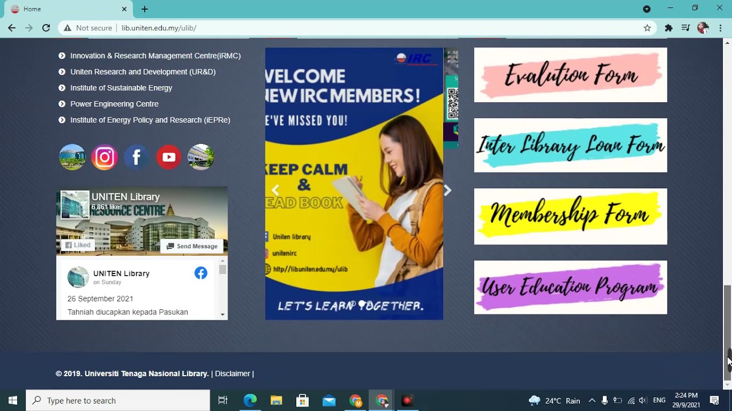The height and width of the screenshot is (411, 732).
Task: Click the first round campus photo icon
Action: (72, 157)
